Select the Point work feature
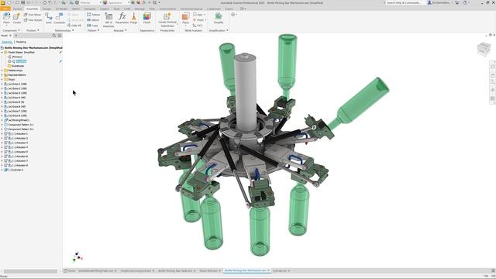This screenshot has width=496, height=279. pos(199,20)
